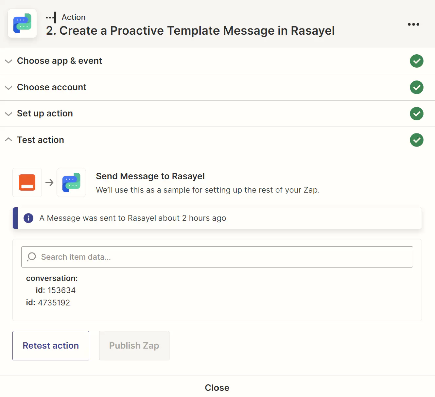Click the Rasayel icon next to Send Message
Image resolution: width=435 pixels, height=397 pixels.
(x=71, y=182)
